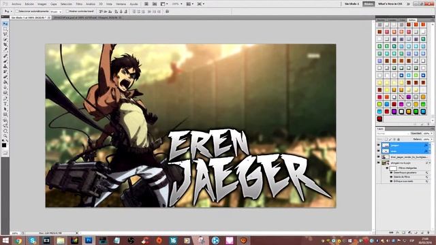Open the Filtro menu
The width and height of the screenshot is (436, 245).
click(79, 4)
